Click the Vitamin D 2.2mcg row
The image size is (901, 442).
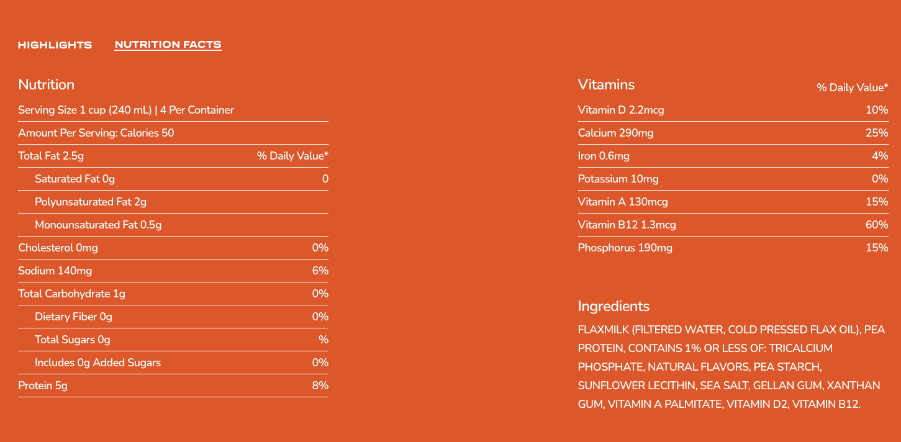click(621, 110)
